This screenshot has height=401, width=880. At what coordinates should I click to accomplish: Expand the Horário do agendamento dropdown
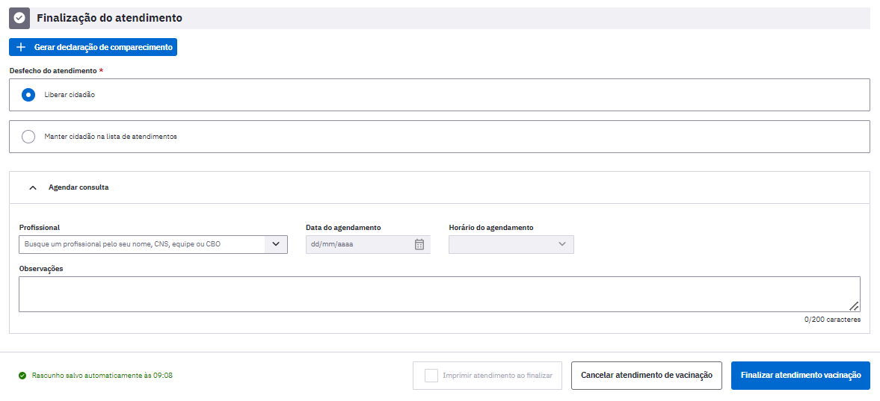[x=511, y=244]
